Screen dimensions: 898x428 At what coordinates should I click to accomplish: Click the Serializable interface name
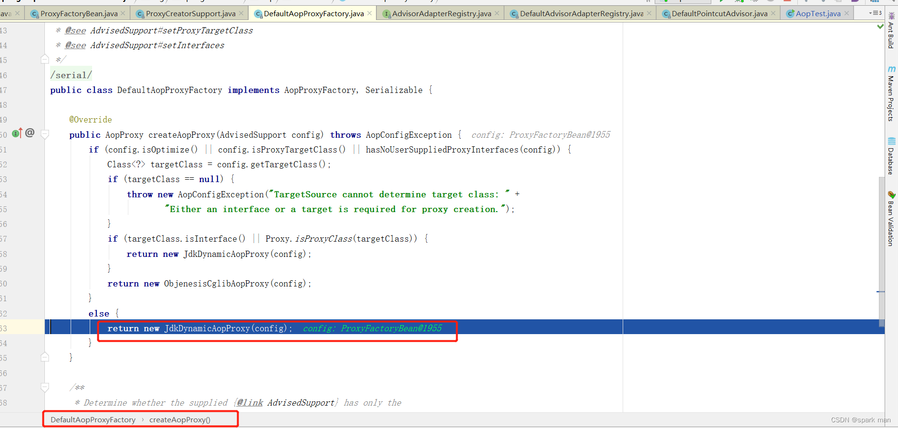point(394,90)
